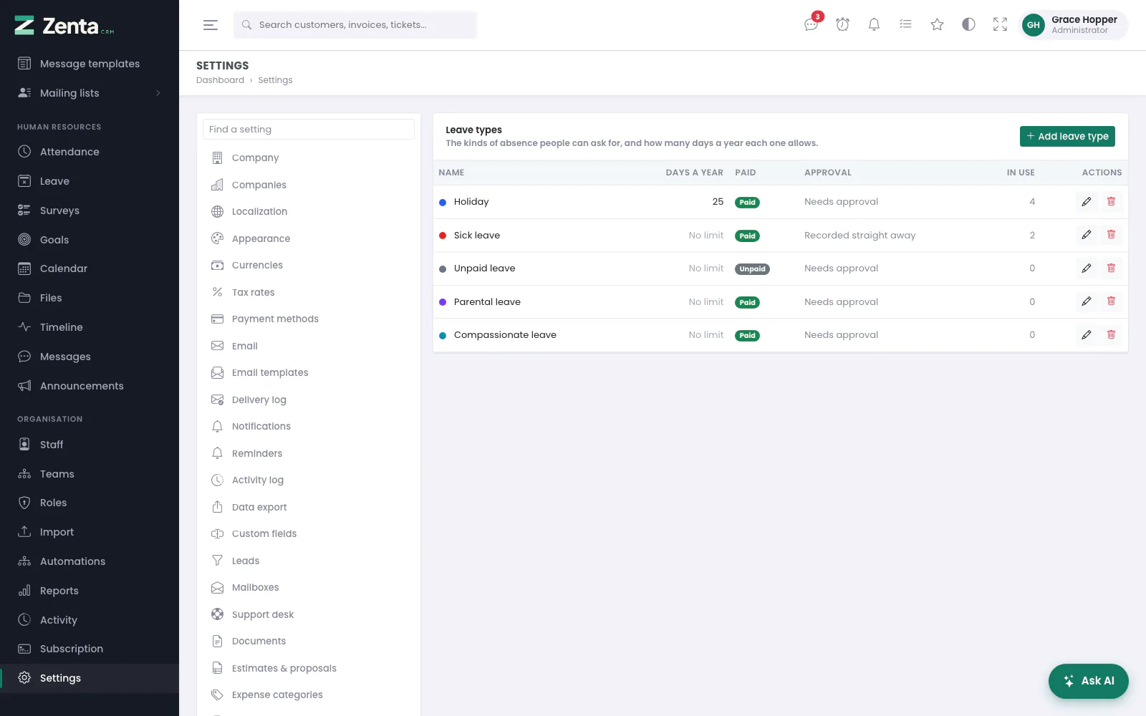Edit the Holiday leave type
Screen dimensions: 1146x716
click(1087, 202)
